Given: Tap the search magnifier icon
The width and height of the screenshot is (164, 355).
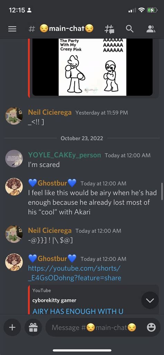Looking at the screenshot, I should [x=130, y=29].
